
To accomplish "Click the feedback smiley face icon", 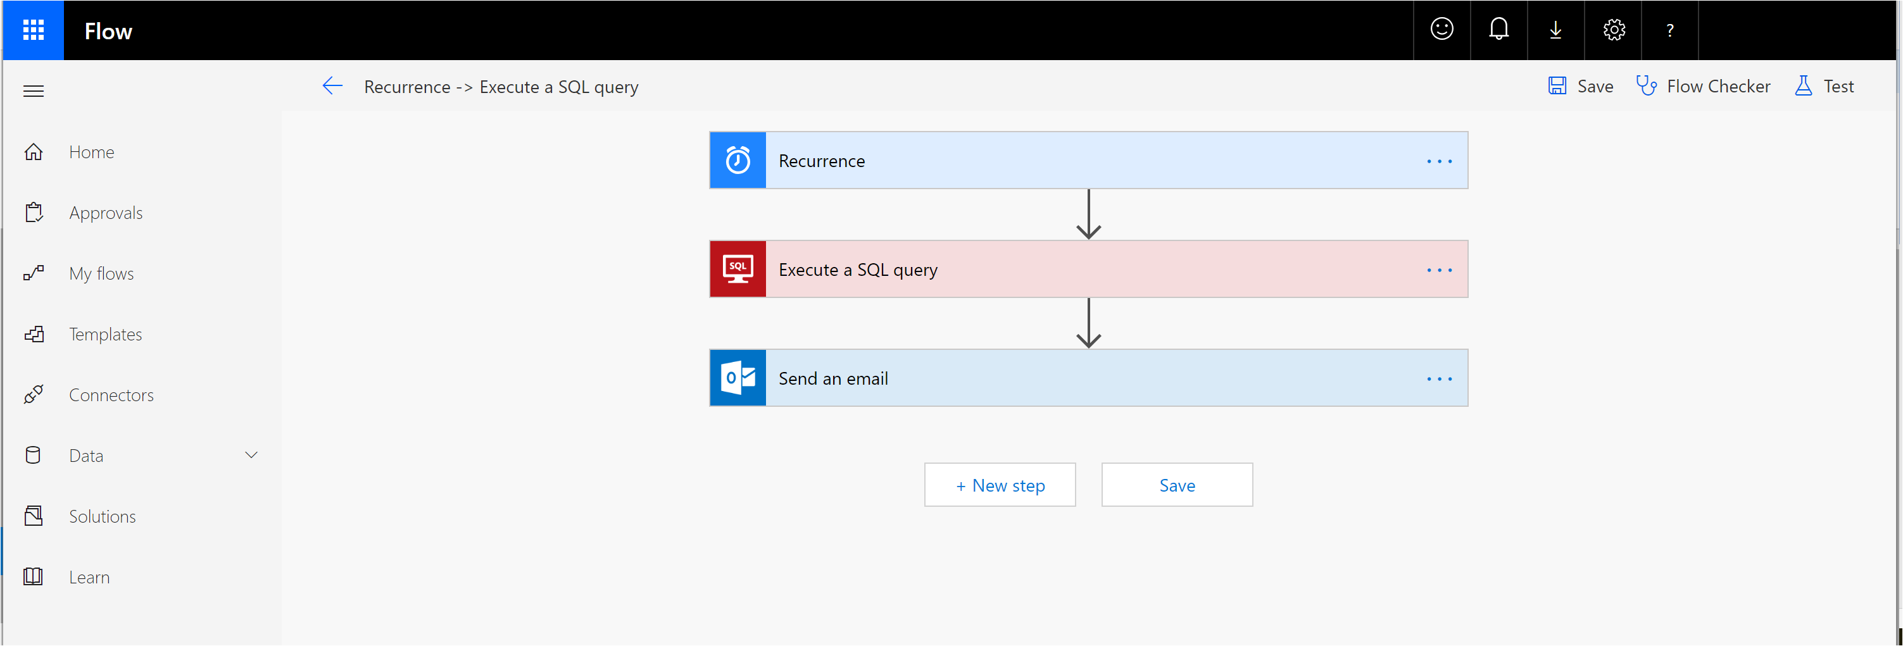I will (x=1441, y=30).
